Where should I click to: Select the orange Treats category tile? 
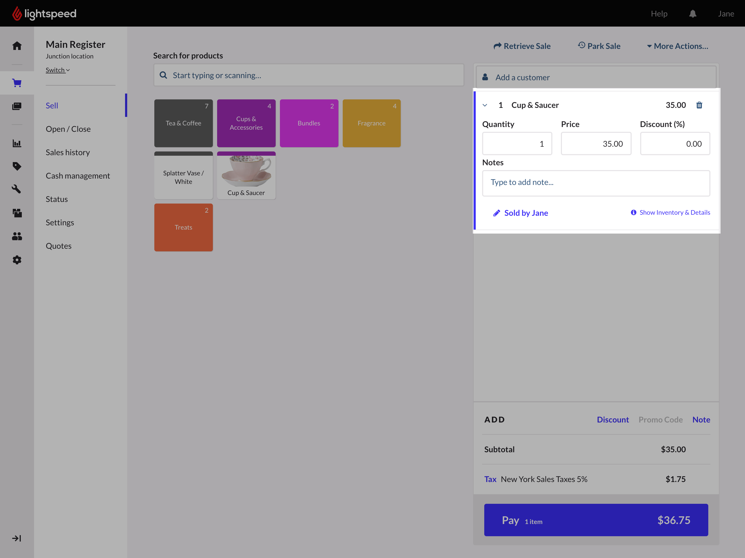pos(183,227)
